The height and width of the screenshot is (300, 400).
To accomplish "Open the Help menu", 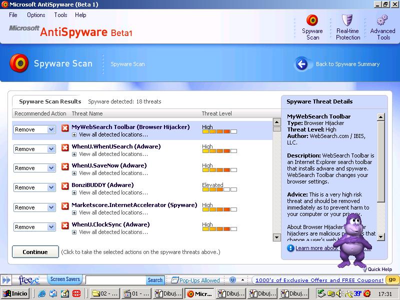I will tap(80, 15).
